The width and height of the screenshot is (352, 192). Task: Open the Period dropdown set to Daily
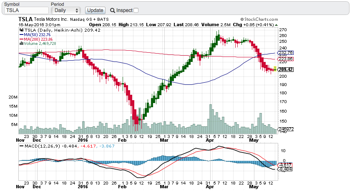coord(66,10)
